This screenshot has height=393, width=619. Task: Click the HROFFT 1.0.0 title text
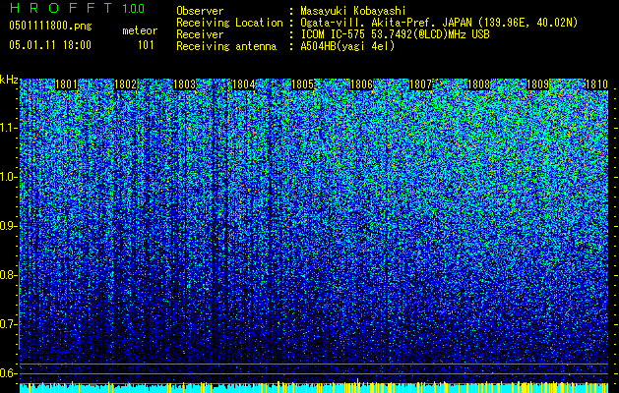click(x=77, y=8)
